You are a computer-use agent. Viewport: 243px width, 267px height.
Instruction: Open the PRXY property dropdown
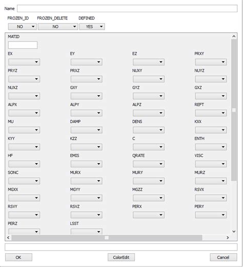211,62
